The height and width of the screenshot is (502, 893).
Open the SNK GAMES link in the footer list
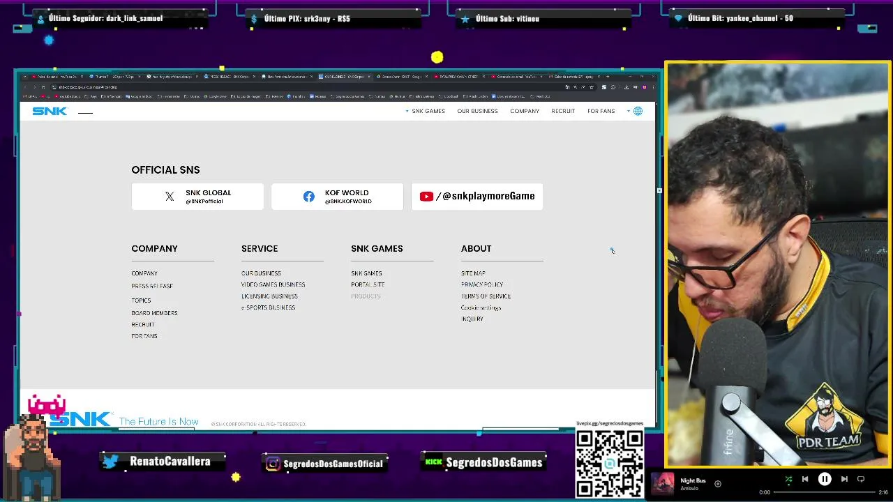tap(366, 273)
